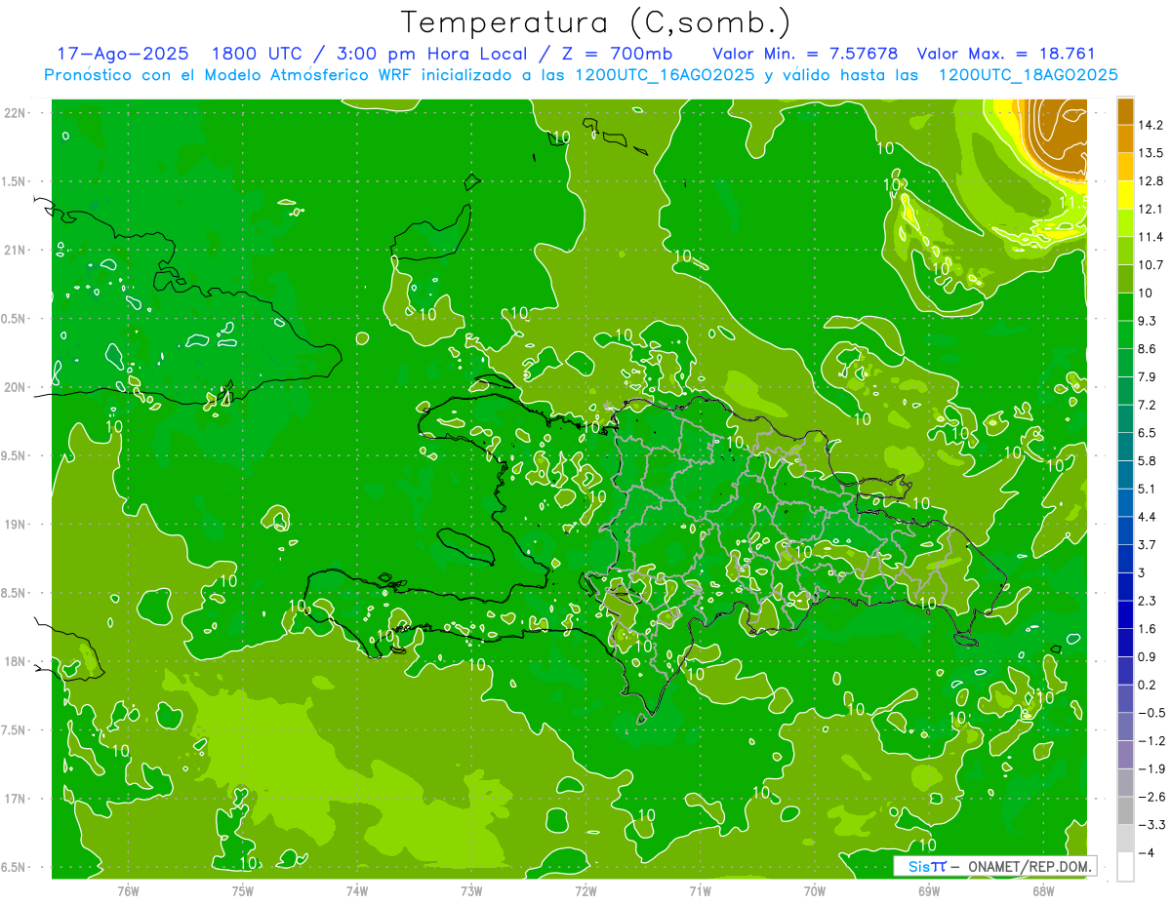Click the '8.6' colorbar value
The width and height of the screenshot is (1171, 904).
[x=1148, y=349]
